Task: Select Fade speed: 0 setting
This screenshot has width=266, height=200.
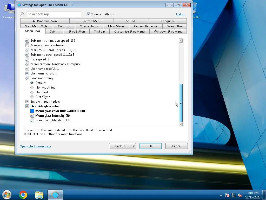Action: 40,59
